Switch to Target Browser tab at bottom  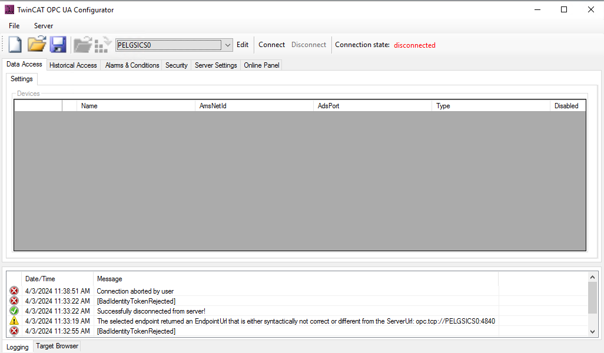[57, 347]
